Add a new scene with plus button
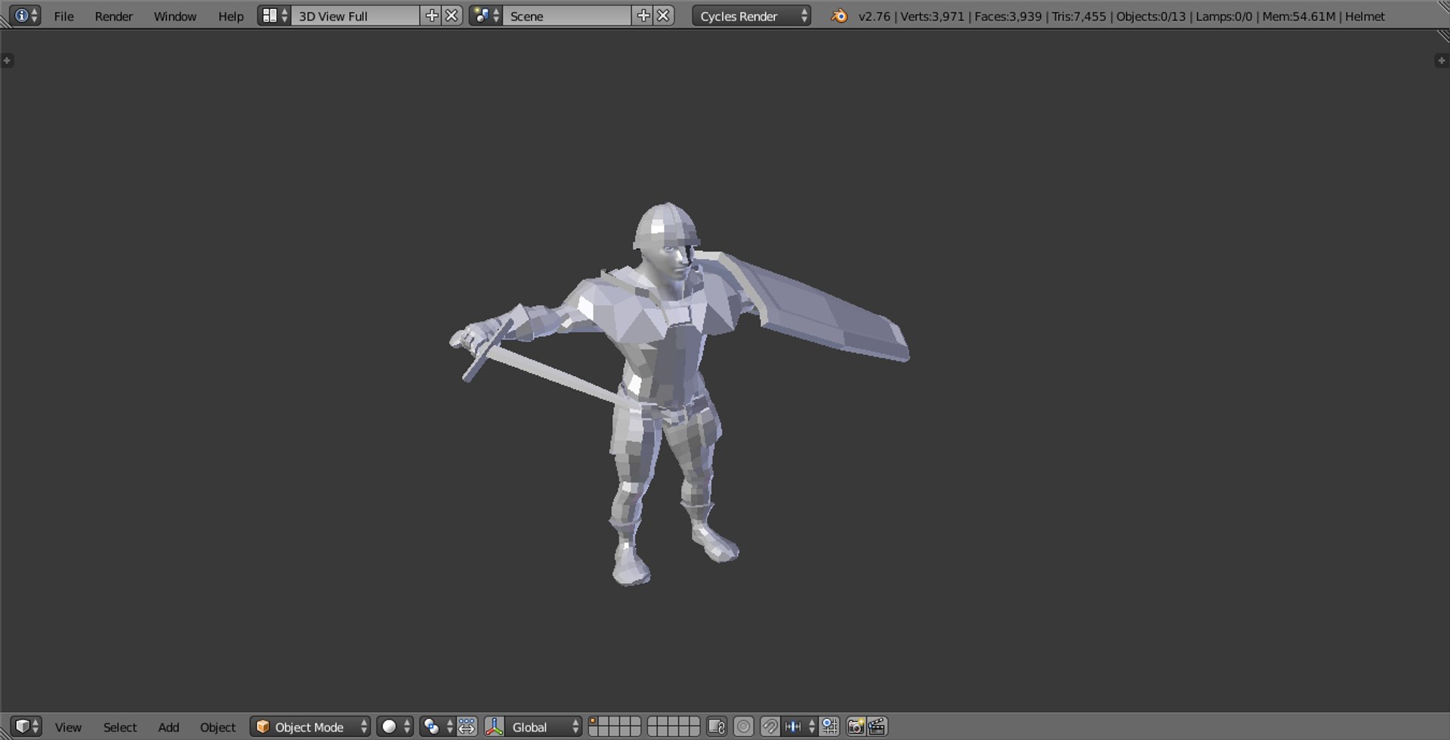The width and height of the screenshot is (1450, 740). (x=643, y=16)
